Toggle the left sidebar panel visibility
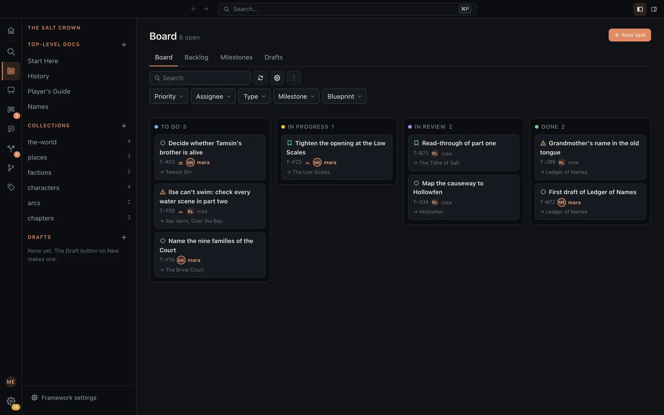Image resolution: width=664 pixels, height=415 pixels. pyautogui.click(x=640, y=9)
